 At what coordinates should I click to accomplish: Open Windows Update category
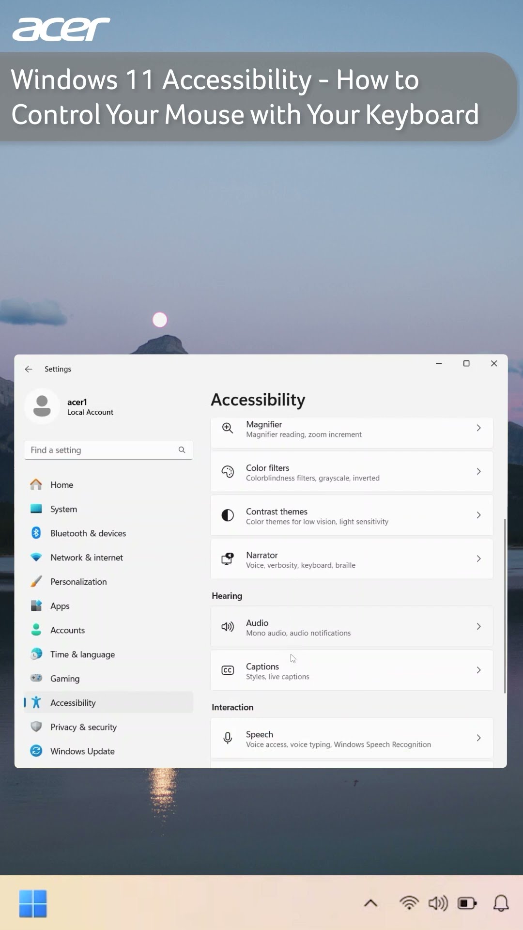coord(108,751)
